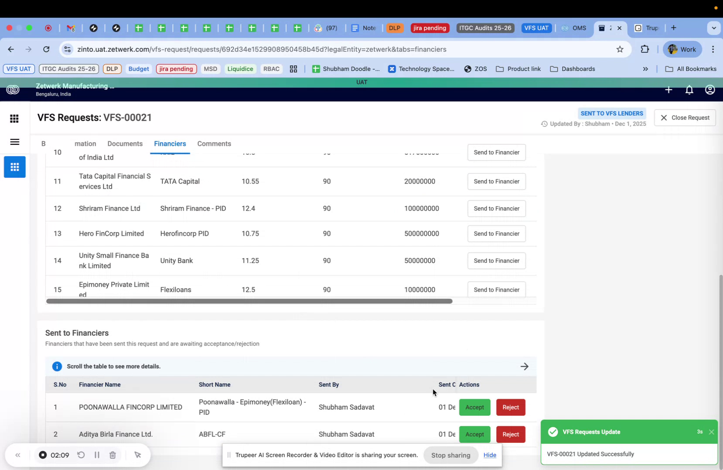Image resolution: width=723 pixels, height=470 pixels.
Task: Delete the current recording
Action: pos(112,455)
